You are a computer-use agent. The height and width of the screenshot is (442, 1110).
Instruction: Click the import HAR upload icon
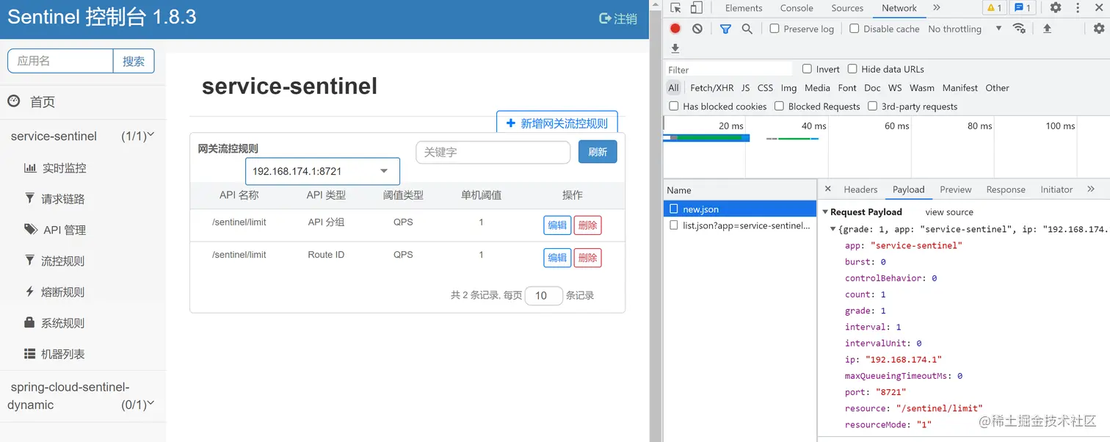tap(1047, 29)
